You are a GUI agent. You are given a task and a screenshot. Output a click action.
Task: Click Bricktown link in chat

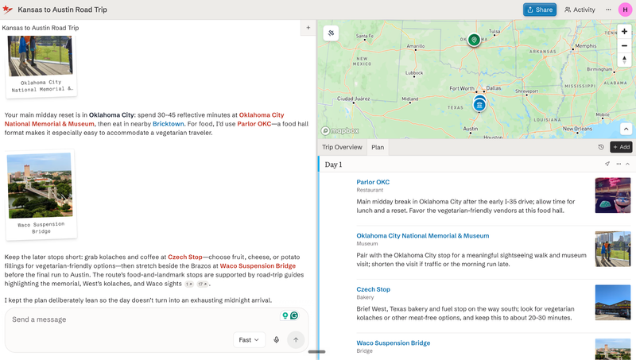168,124
